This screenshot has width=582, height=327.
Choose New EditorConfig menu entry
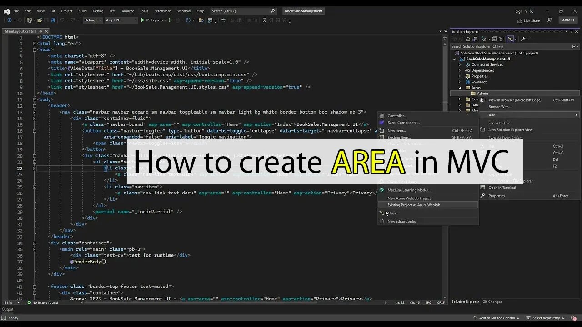point(428,221)
